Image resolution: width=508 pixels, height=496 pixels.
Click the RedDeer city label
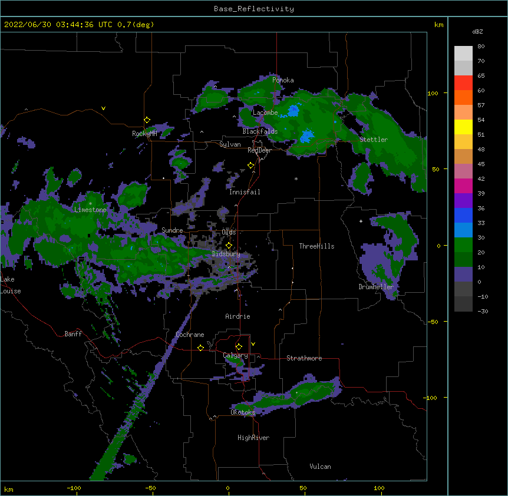259,150
